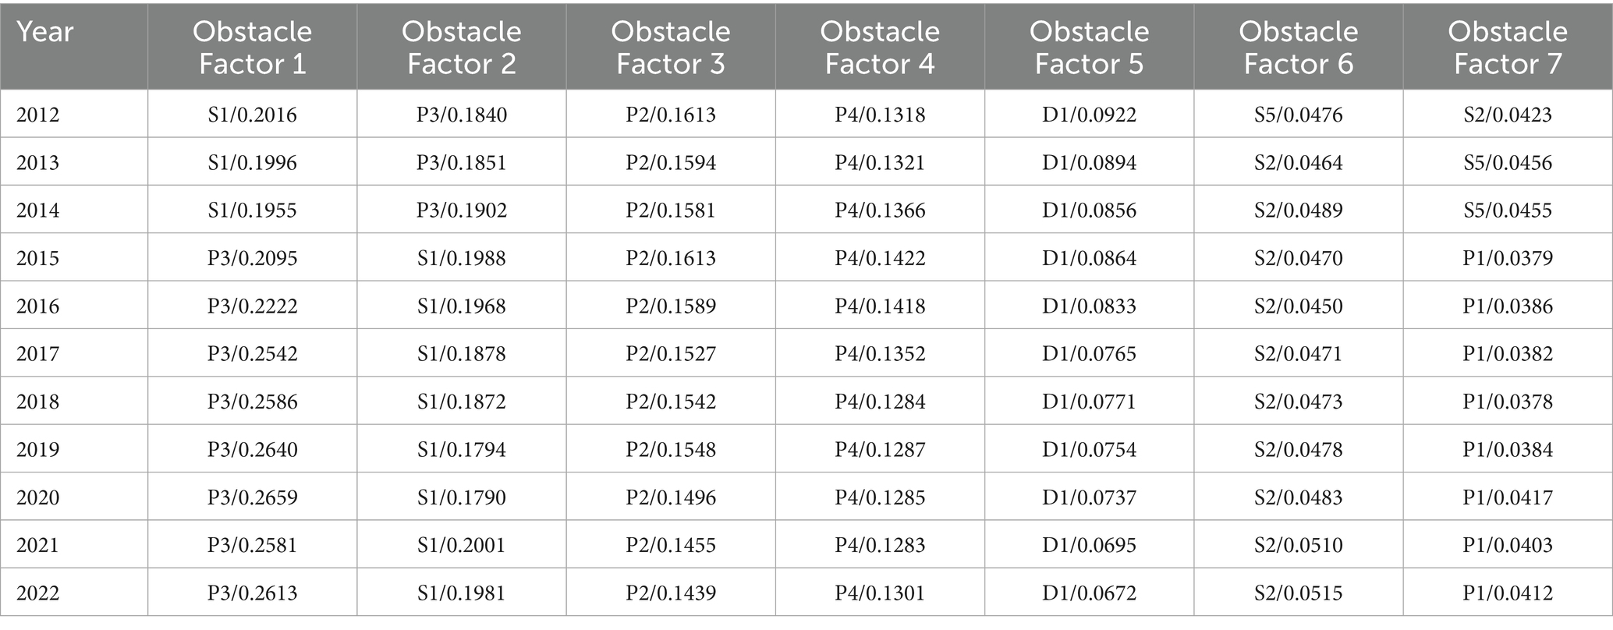This screenshot has height=630, width=1613.
Task: Click cell P4/0.1352 in 2017 row
Action: coord(880,353)
